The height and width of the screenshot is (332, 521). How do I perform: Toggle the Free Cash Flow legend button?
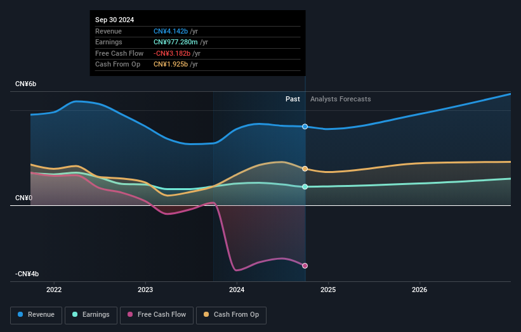157,315
